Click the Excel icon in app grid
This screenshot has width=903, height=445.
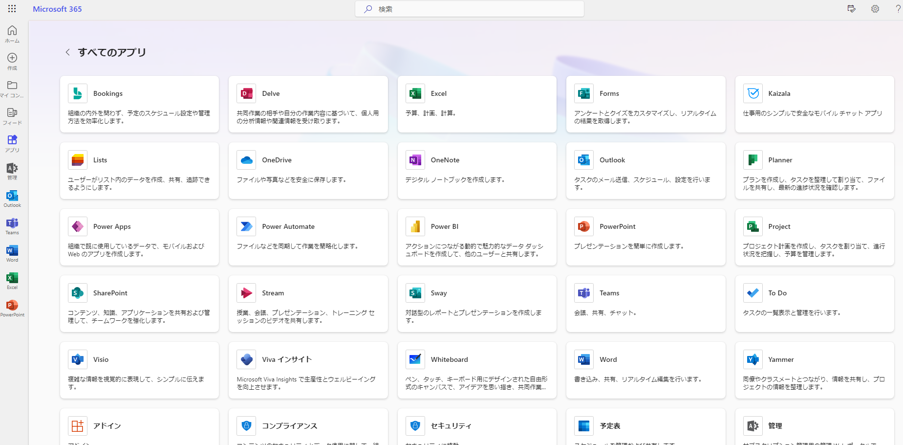coord(415,93)
